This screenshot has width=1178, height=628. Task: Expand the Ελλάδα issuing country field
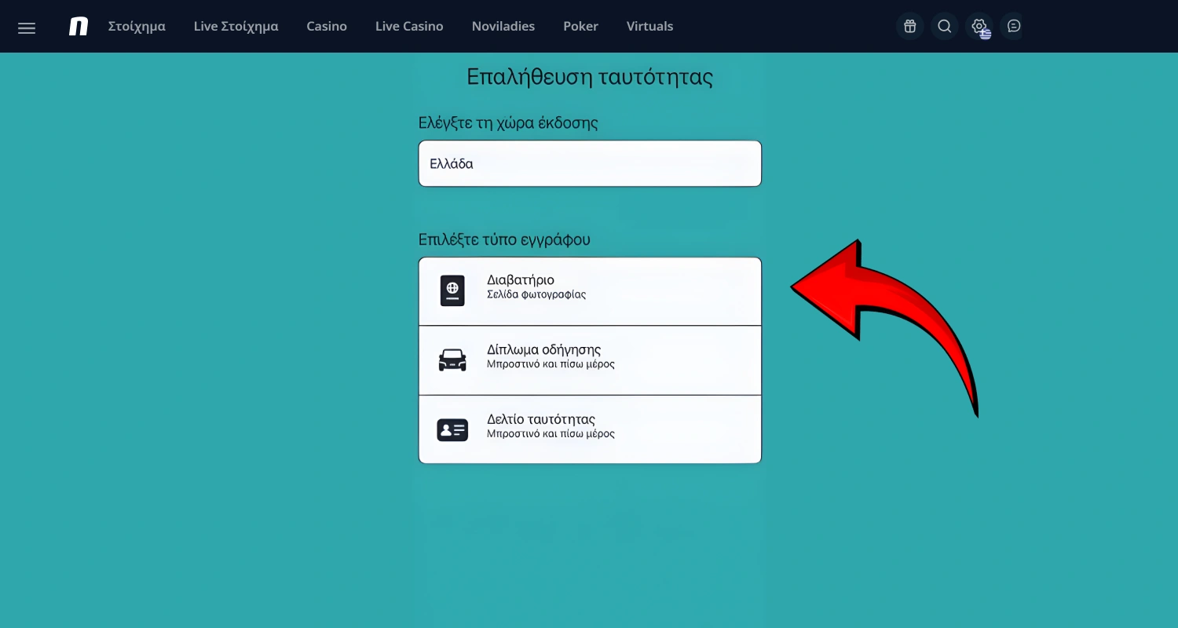tap(590, 164)
